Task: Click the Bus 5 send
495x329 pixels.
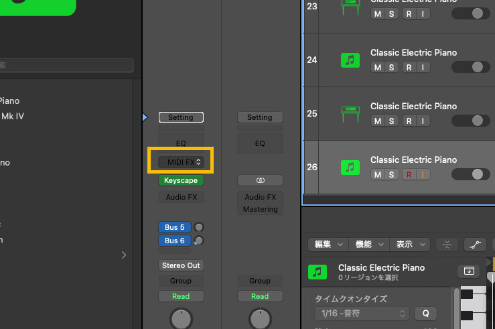Action: pos(175,227)
